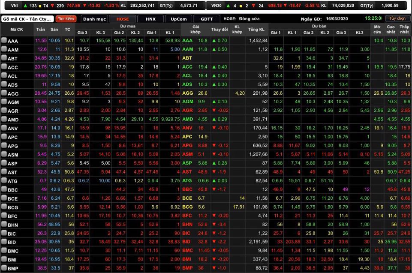
Task: Click the BBC ticker in first column
Action: 12,190
